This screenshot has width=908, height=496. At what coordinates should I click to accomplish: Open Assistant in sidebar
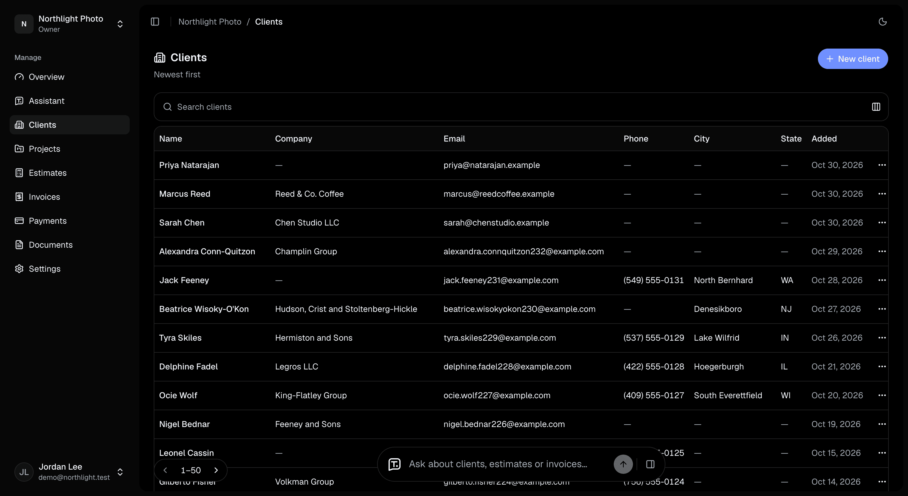70,101
